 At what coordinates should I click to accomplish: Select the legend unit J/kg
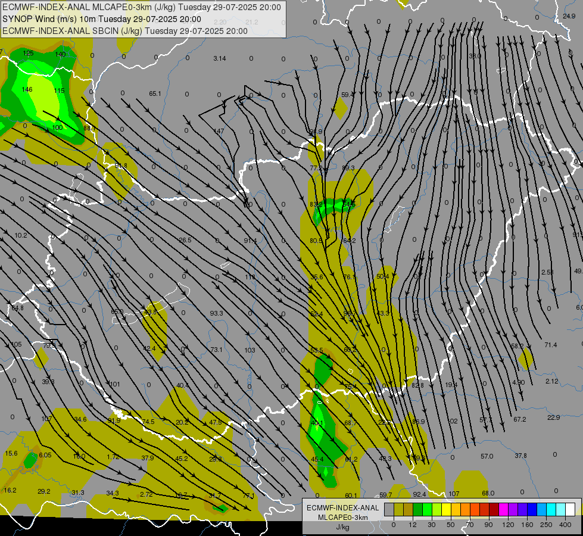pyautogui.click(x=342, y=527)
